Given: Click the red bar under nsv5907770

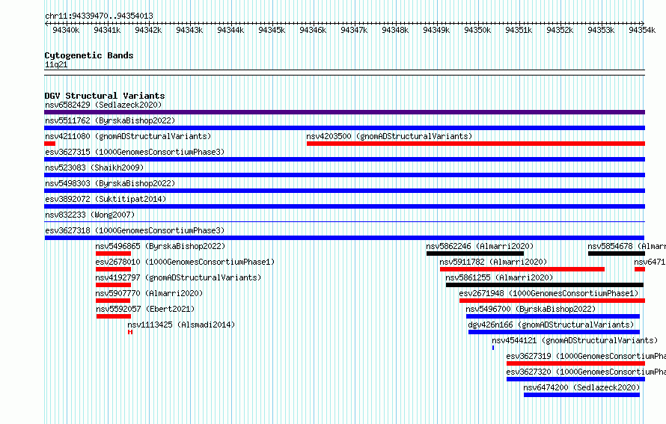Looking at the screenshot, I should (113, 301).
